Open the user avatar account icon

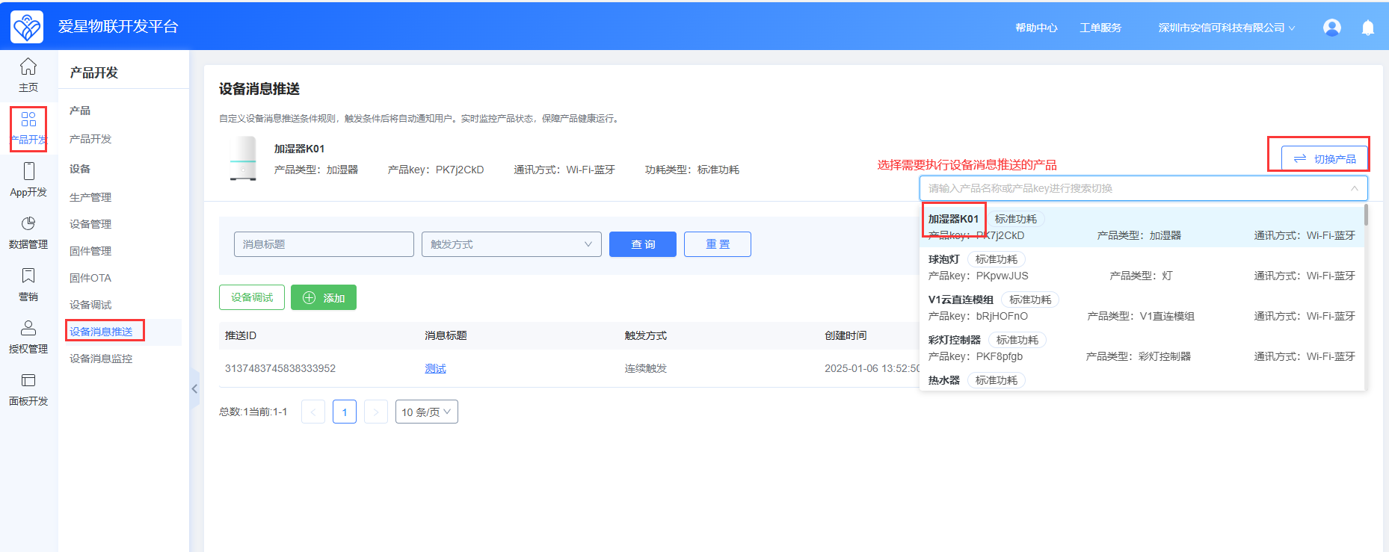click(x=1332, y=28)
